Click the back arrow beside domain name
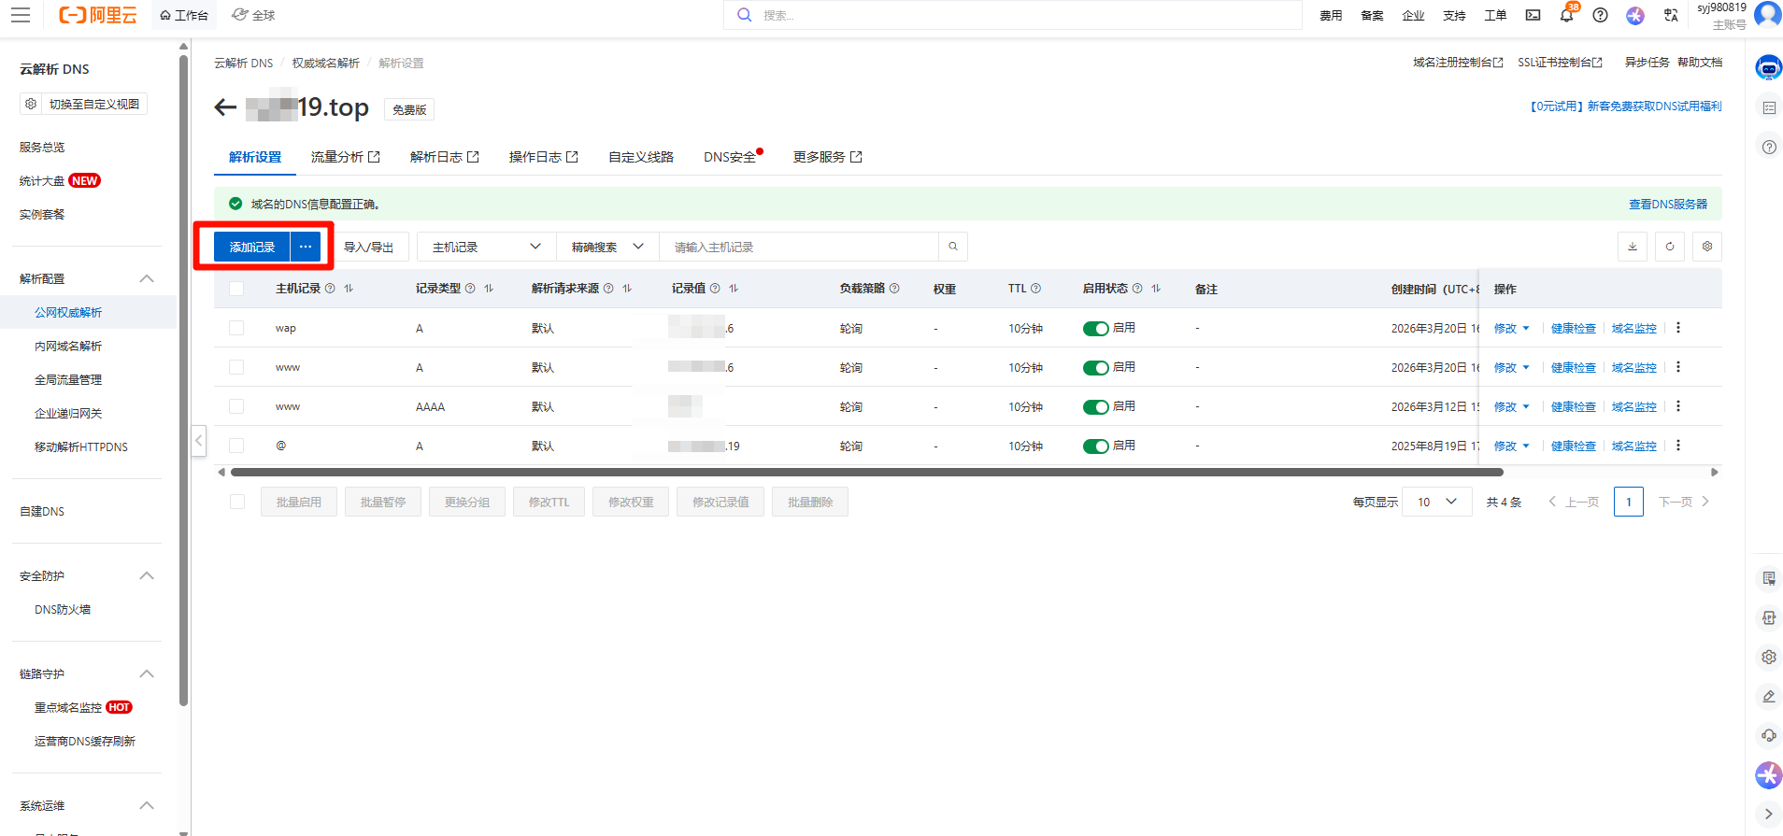The width and height of the screenshot is (1783, 836). point(225,108)
